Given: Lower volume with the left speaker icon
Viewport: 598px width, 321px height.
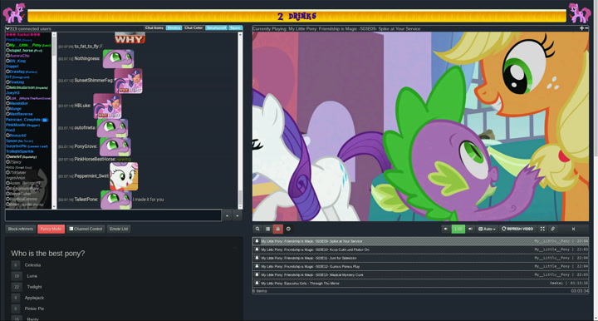Looking at the screenshot, I should (x=445, y=229).
